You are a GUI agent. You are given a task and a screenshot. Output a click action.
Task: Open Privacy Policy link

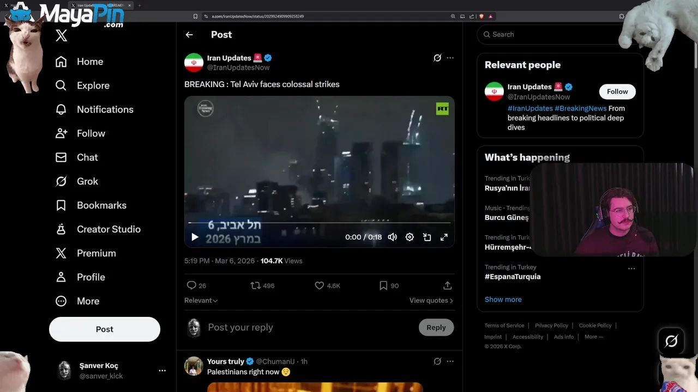point(551,326)
